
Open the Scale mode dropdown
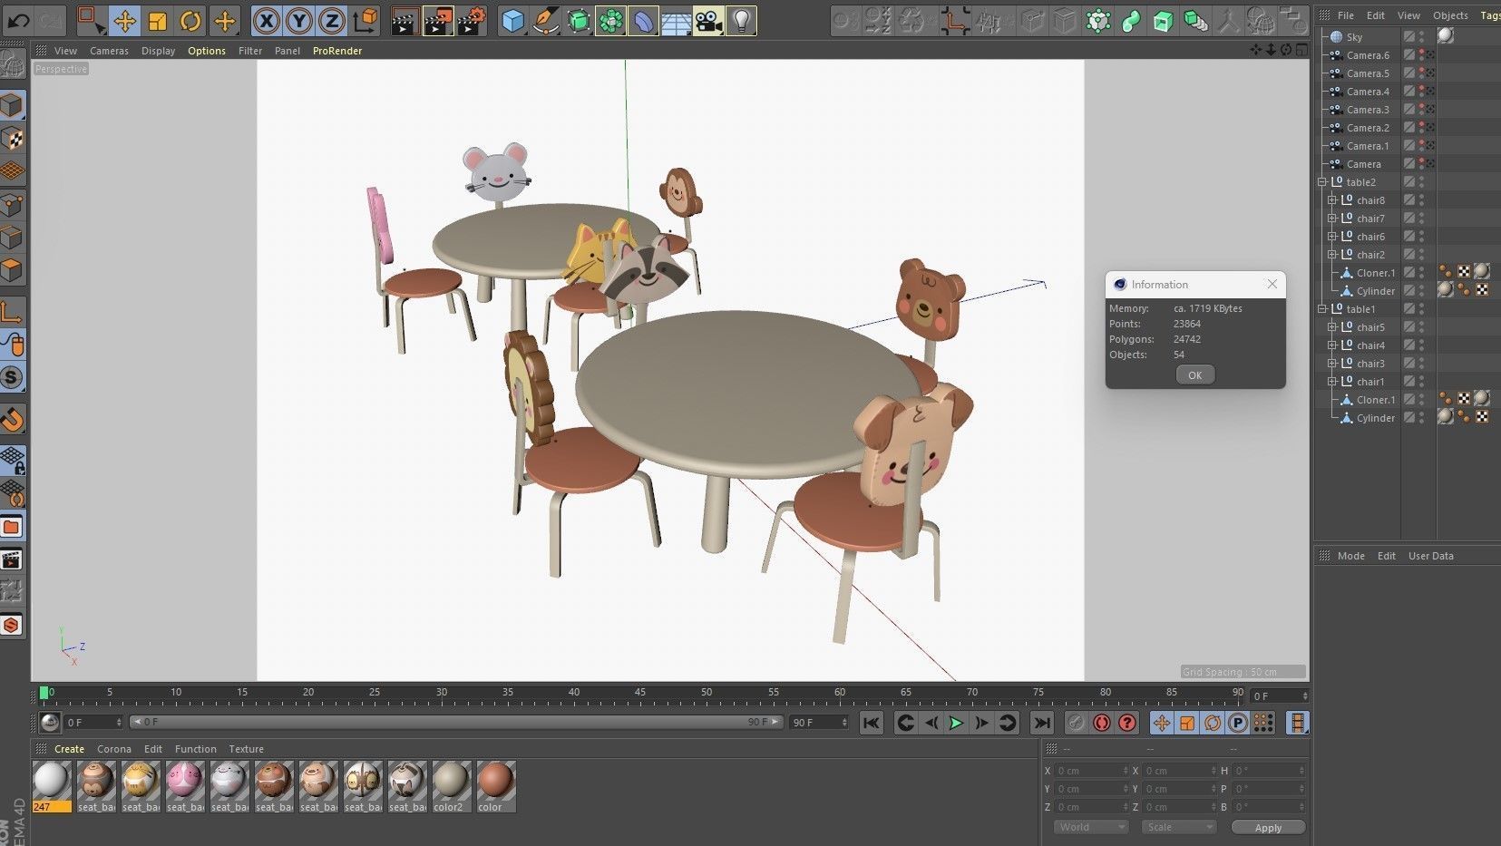1178,827
